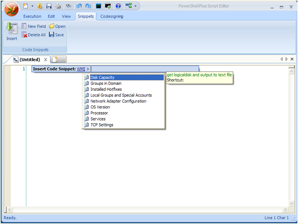Click the horizontal scroll left arrow

coord(10,210)
